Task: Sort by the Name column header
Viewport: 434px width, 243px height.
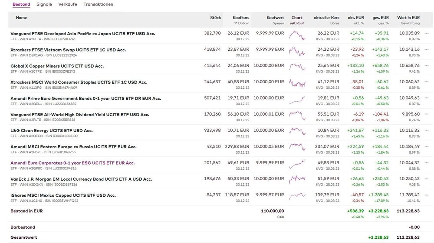Action: coord(21,18)
